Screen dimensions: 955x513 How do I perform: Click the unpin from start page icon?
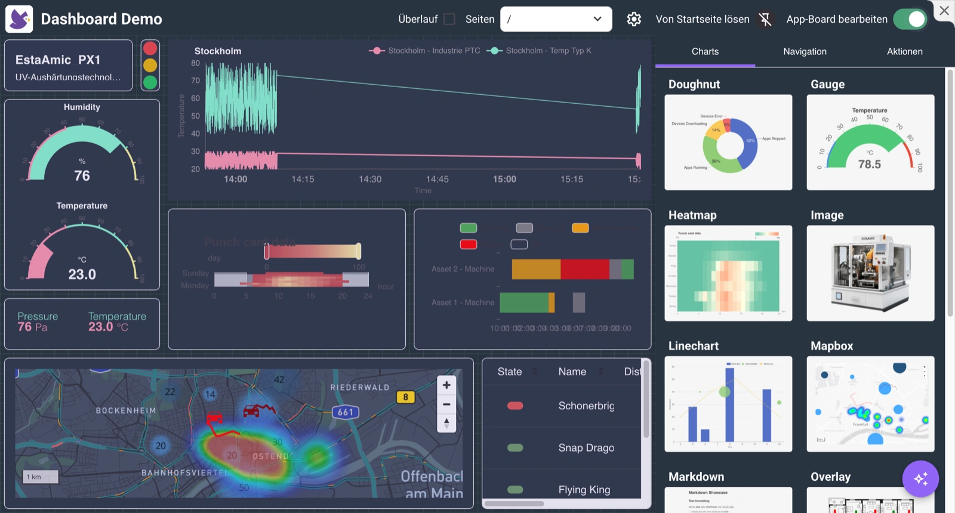[765, 19]
